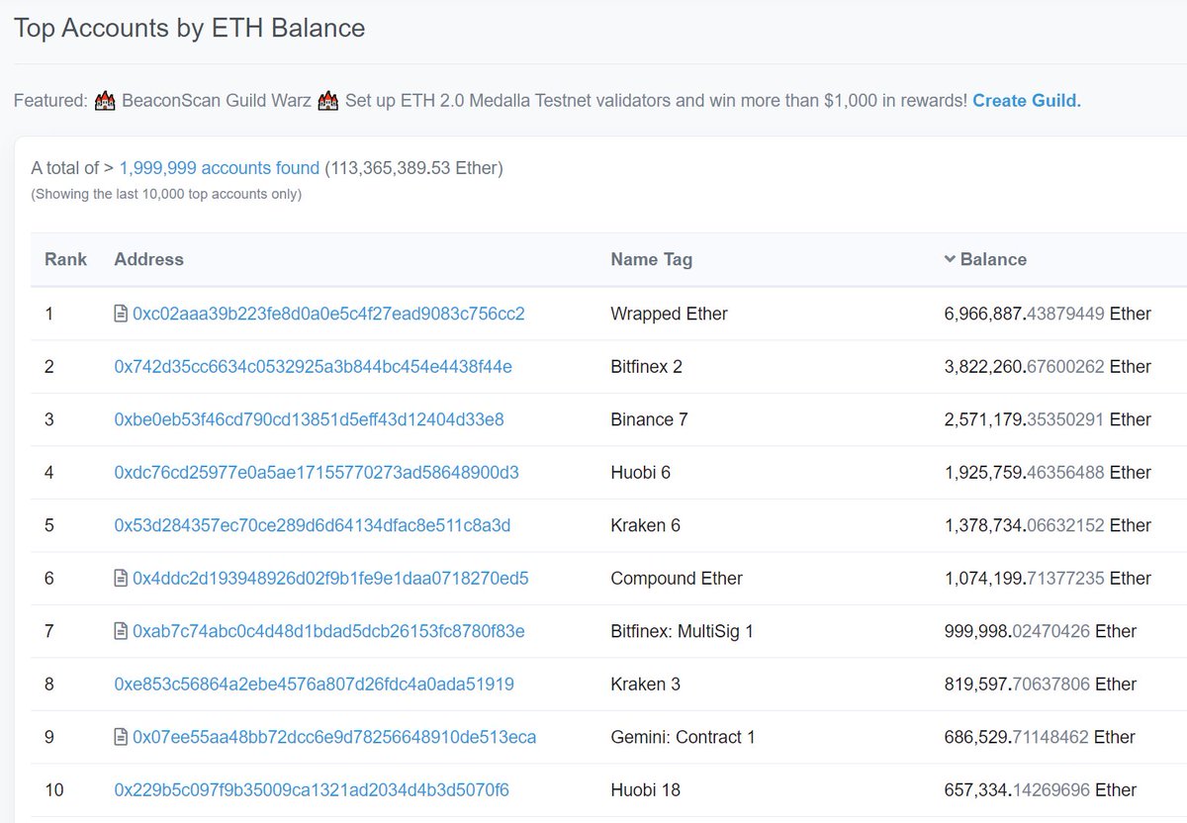Click the Address column header
1187x823 pixels.
[149, 259]
